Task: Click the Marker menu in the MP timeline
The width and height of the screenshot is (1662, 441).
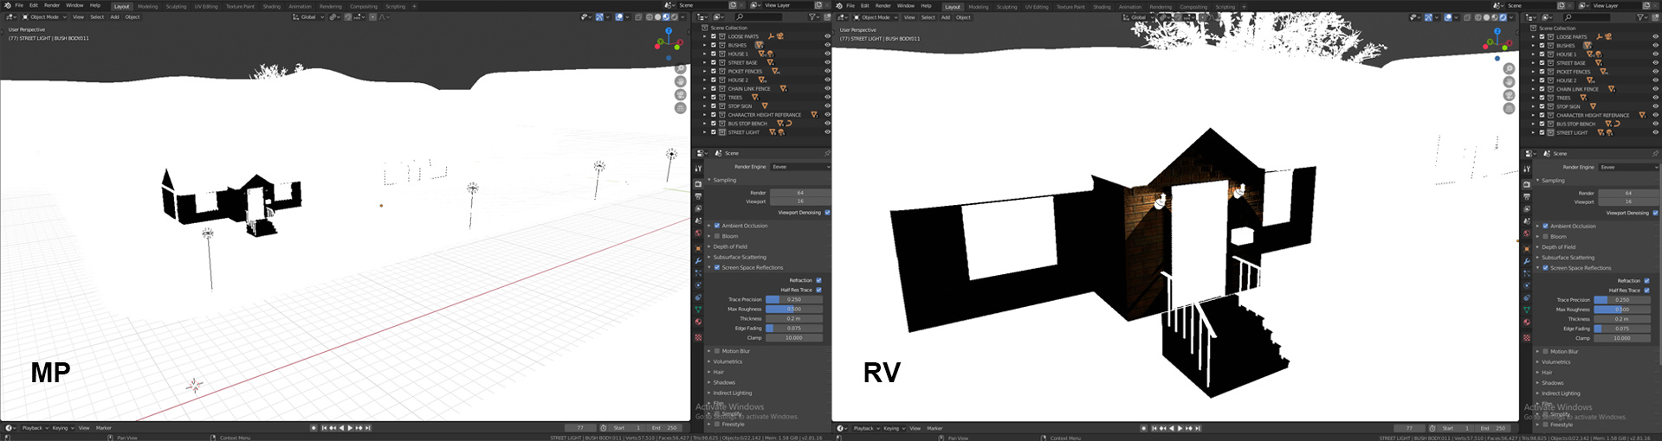Action: click(104, 427)
